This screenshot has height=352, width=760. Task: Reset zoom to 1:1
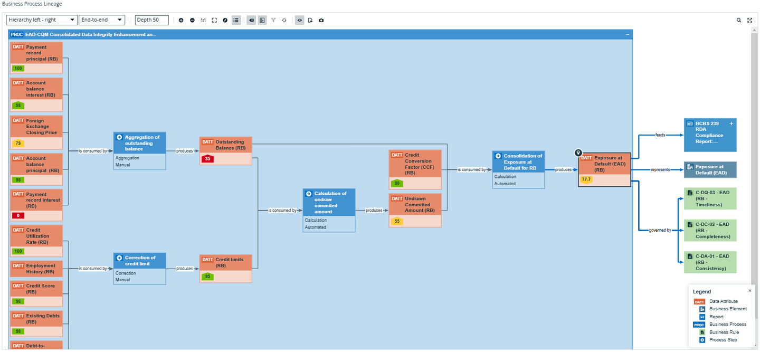[203, 20]
